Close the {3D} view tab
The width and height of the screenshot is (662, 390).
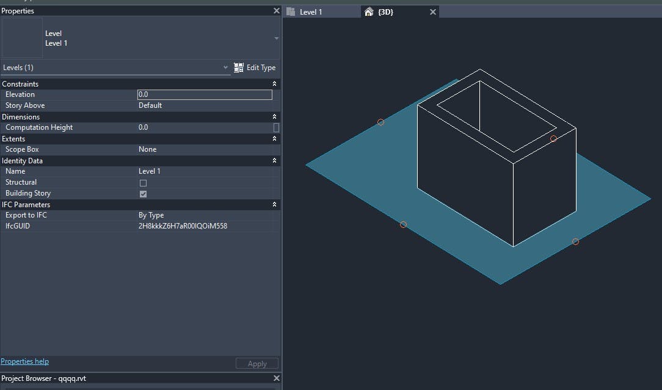coord(433,12)
